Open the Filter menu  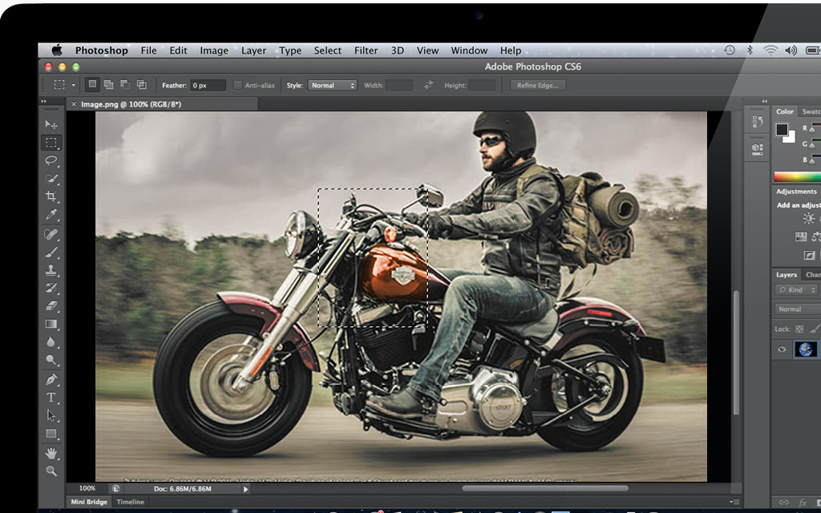[366, 50]
